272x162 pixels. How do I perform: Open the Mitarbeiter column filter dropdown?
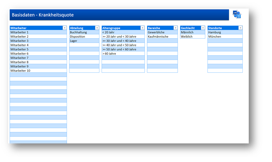click(64, 28)
